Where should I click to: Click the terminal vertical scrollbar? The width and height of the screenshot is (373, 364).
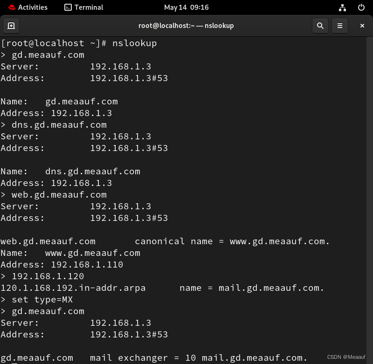point(369,200)
